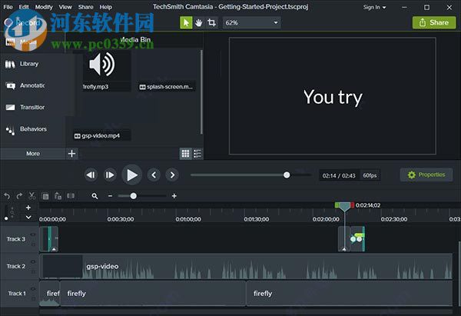Click the Paste icon on timeline toolbar
The height and width of the screenshot is (316, 461).
coord(58,196)
